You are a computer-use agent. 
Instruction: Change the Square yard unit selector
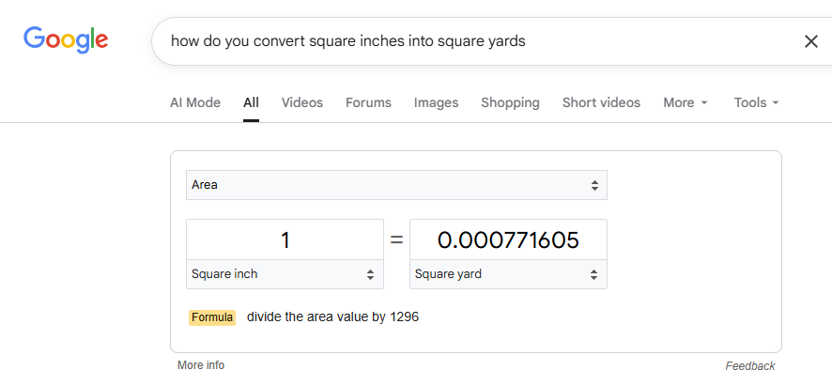click(508, 274)
